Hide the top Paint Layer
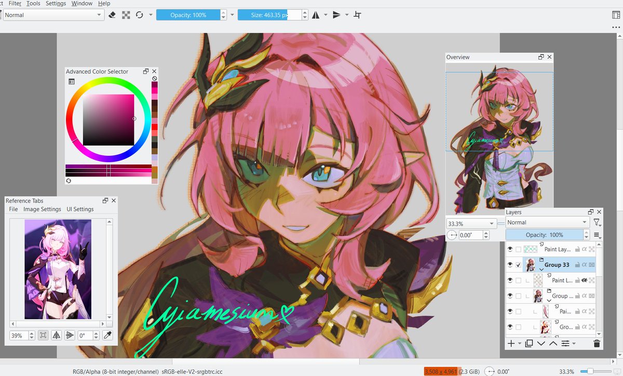Viewport: 623px width, 376px height. click(510, 249)
